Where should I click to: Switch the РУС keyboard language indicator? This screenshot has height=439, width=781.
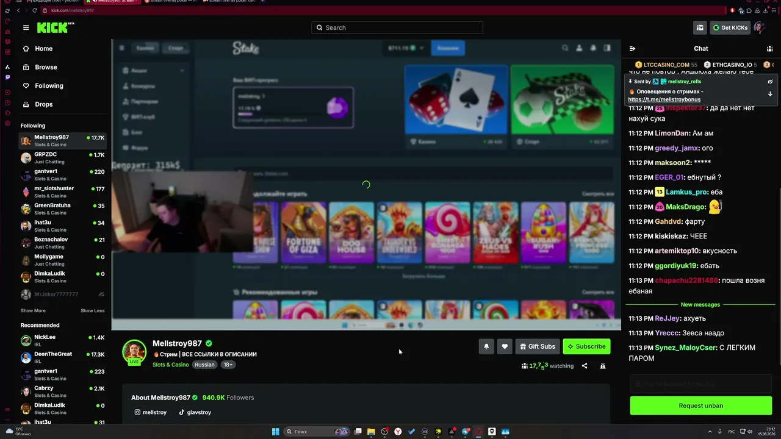[732, 432]
